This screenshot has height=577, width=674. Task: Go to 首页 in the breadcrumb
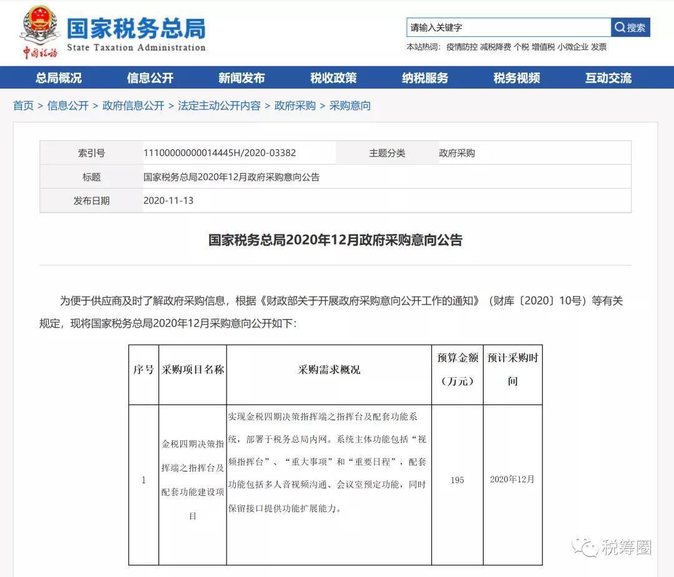tap(23, 106)
